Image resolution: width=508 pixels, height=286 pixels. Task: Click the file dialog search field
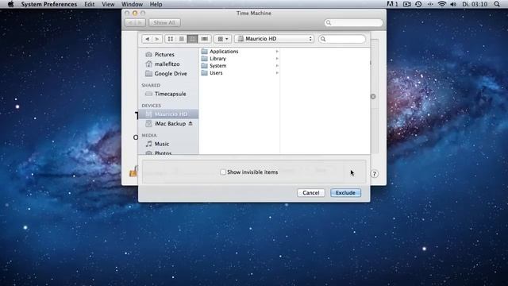[342, 39]
